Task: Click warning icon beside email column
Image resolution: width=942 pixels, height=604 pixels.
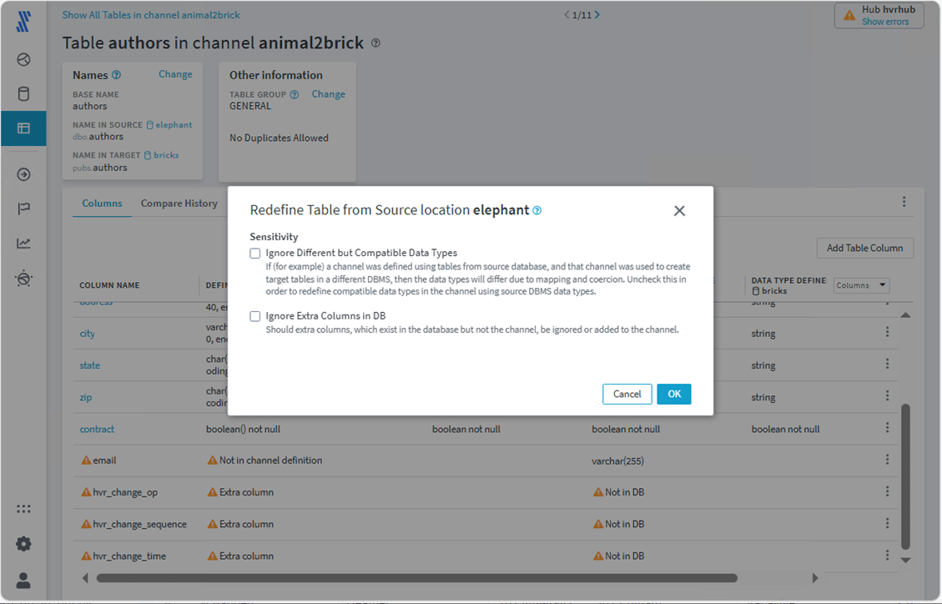Action: [87, 460]
